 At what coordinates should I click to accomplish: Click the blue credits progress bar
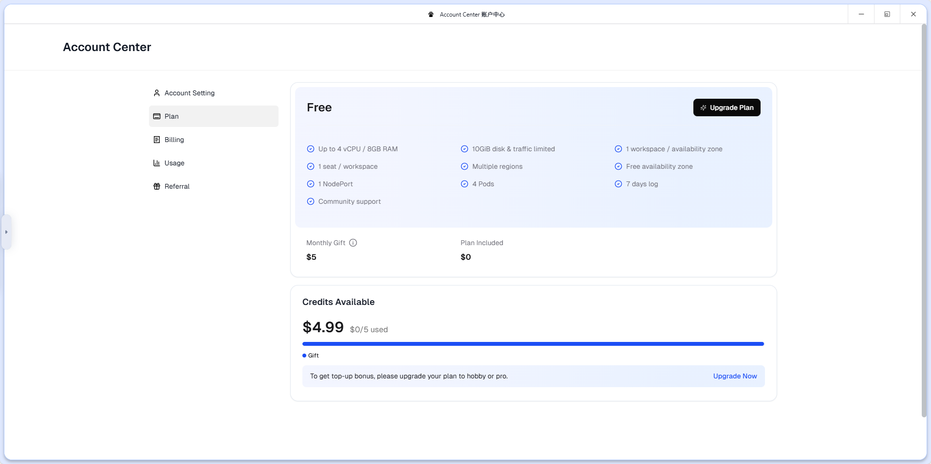(533, 344)
